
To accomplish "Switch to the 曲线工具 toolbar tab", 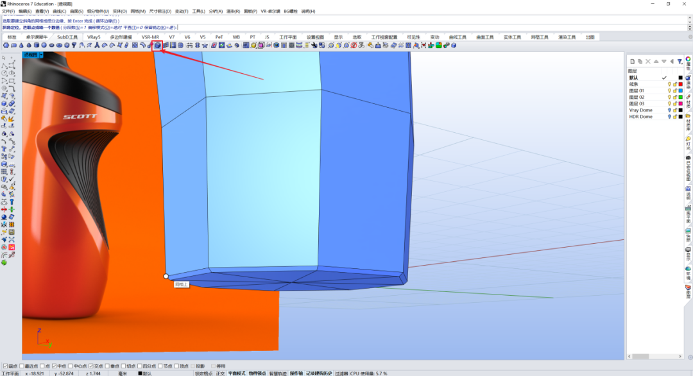I will [x=458, y=37].
